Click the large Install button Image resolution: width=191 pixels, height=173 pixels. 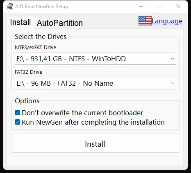click(x=95, y=143)
